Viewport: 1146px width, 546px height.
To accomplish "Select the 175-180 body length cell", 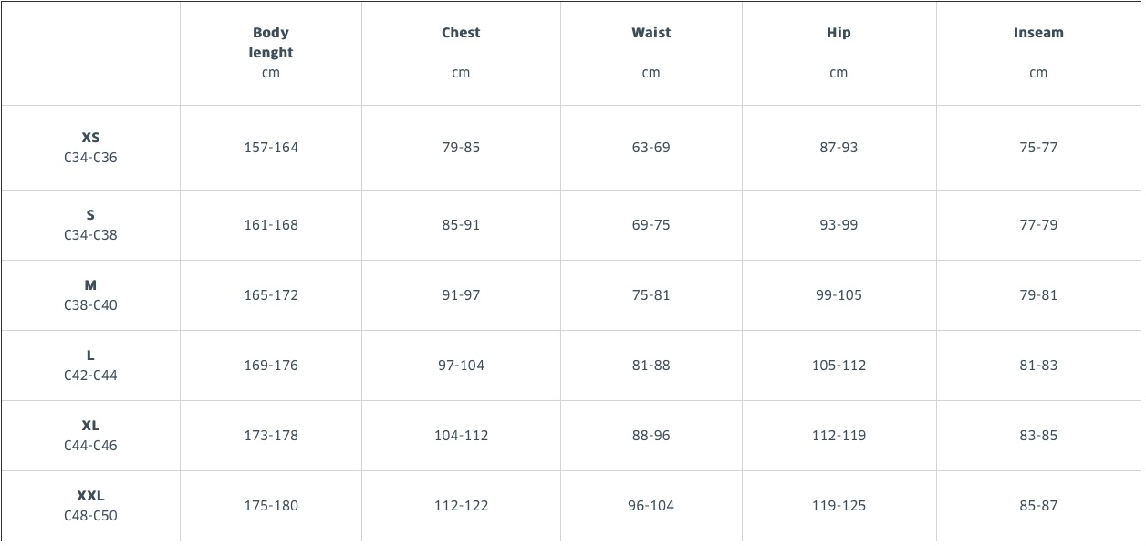I will [271, 506].
